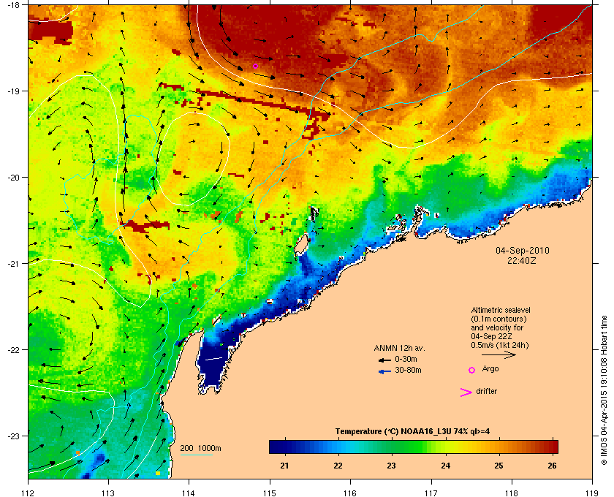Image resolution: width=614 pixels, height=497 pixels.
Task: Click latitude axis label -22
Action: click(13, 350)
